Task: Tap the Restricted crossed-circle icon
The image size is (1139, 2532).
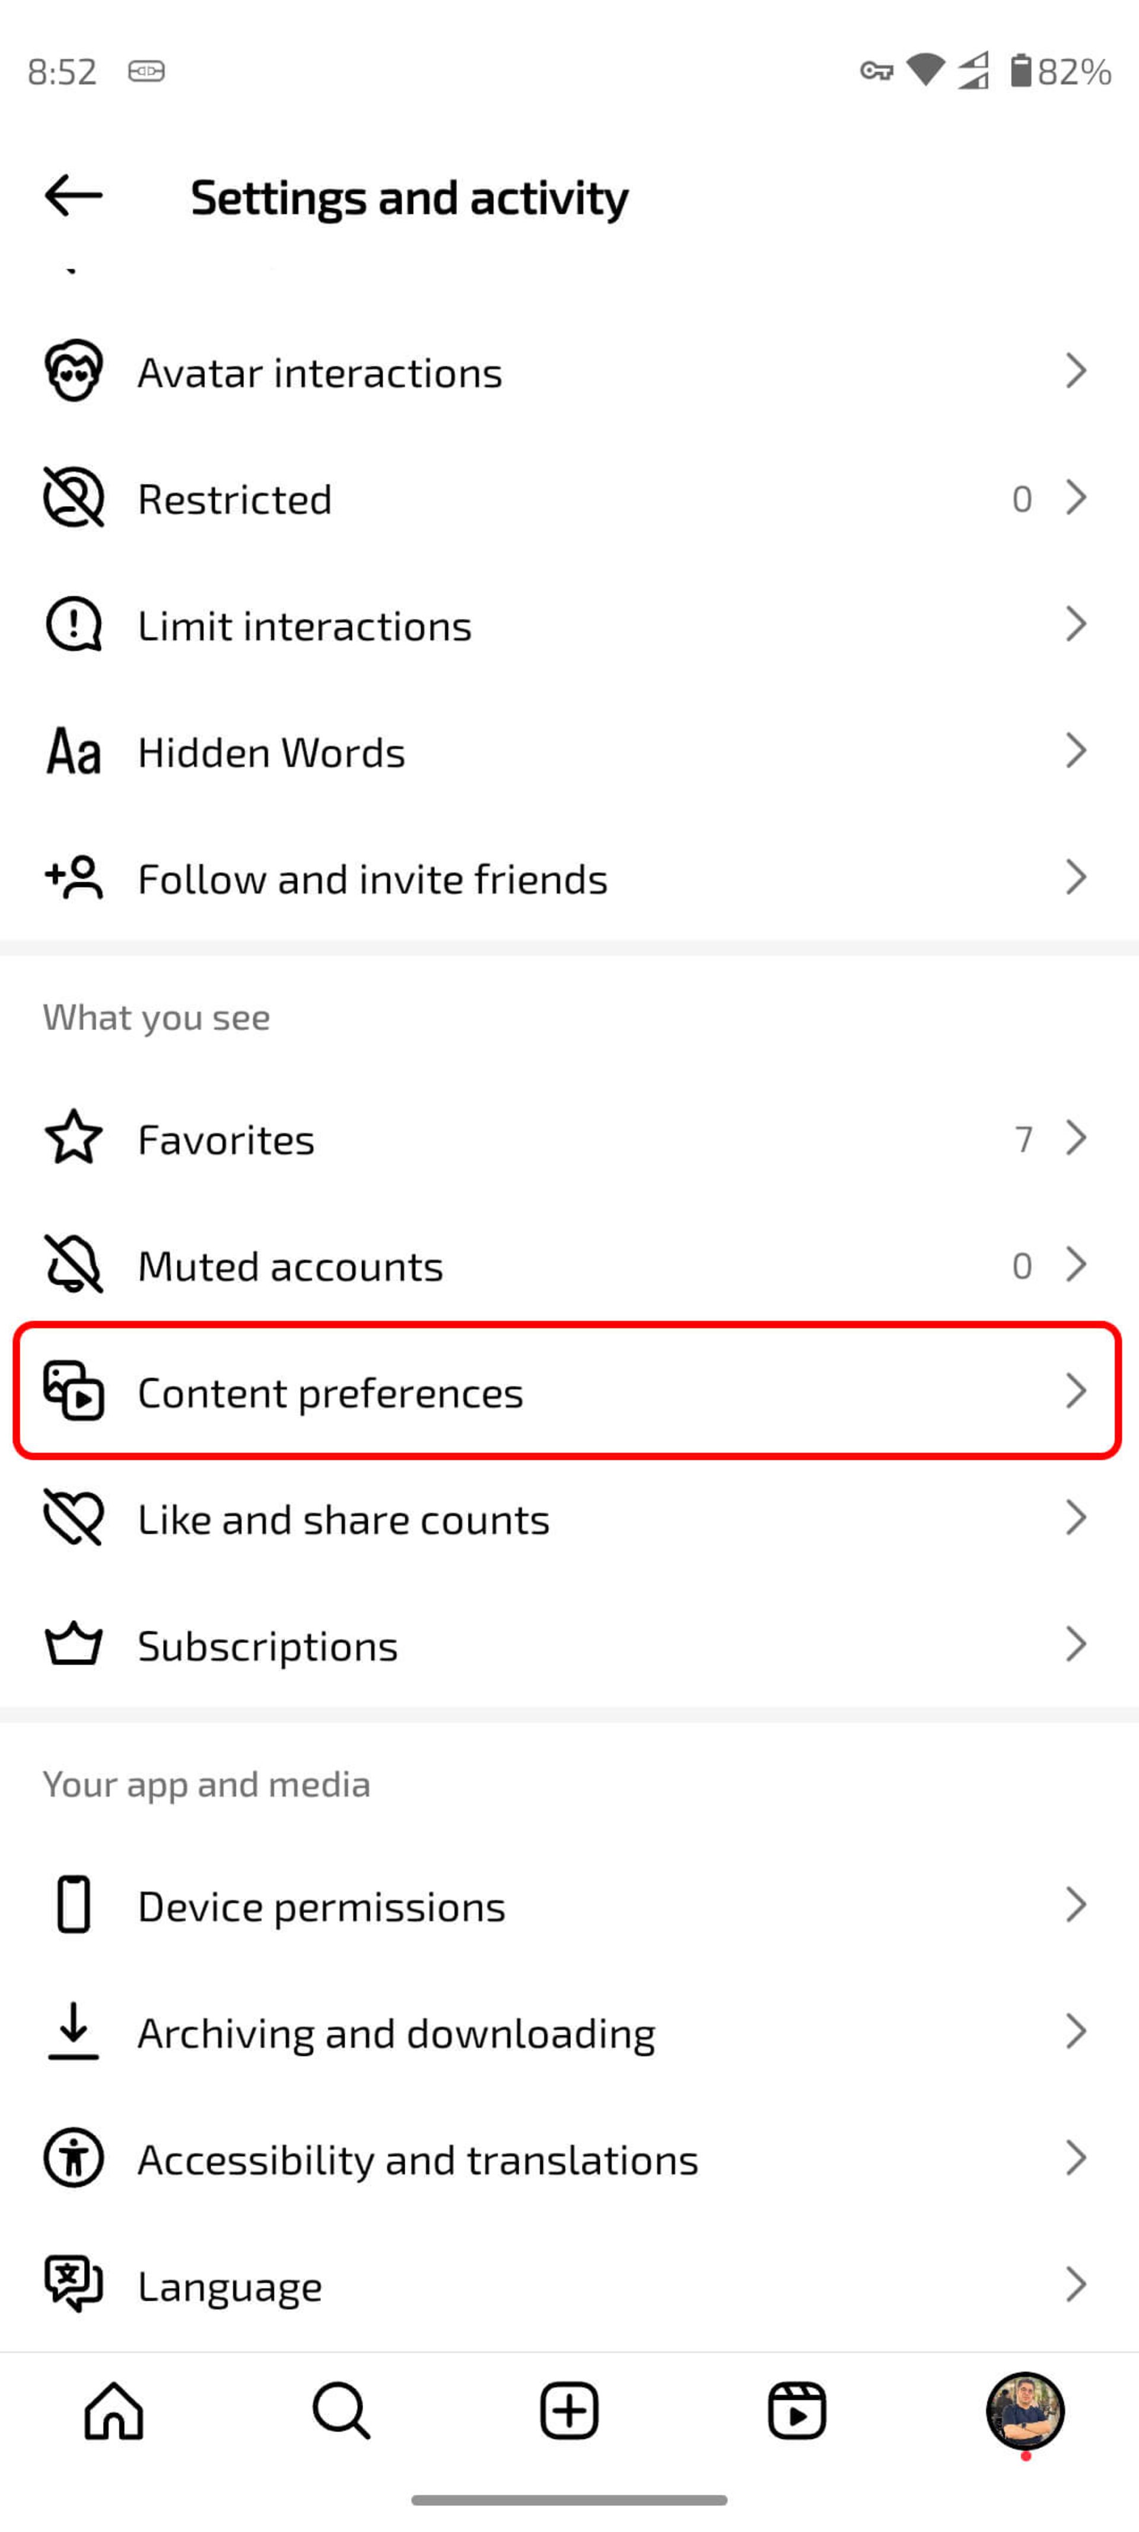Action: point(74,498)
